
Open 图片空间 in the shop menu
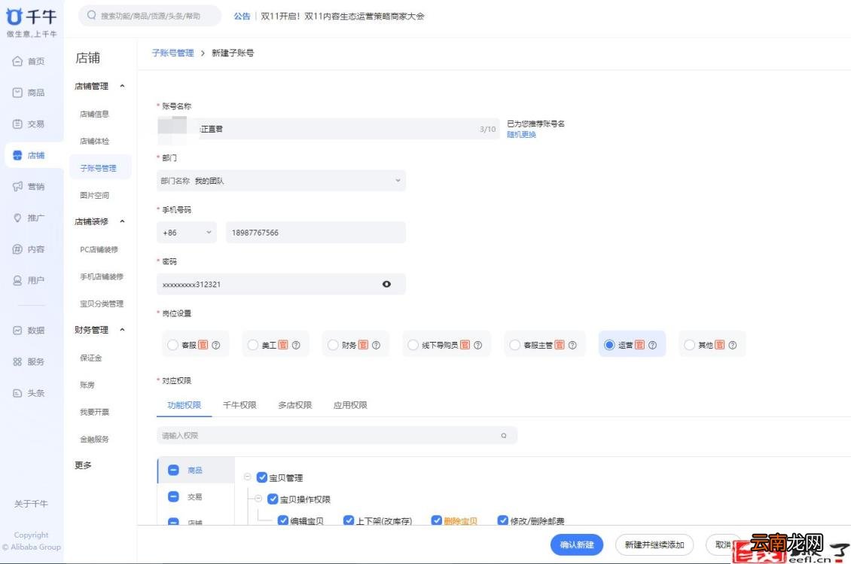click(x=94, y=196)
